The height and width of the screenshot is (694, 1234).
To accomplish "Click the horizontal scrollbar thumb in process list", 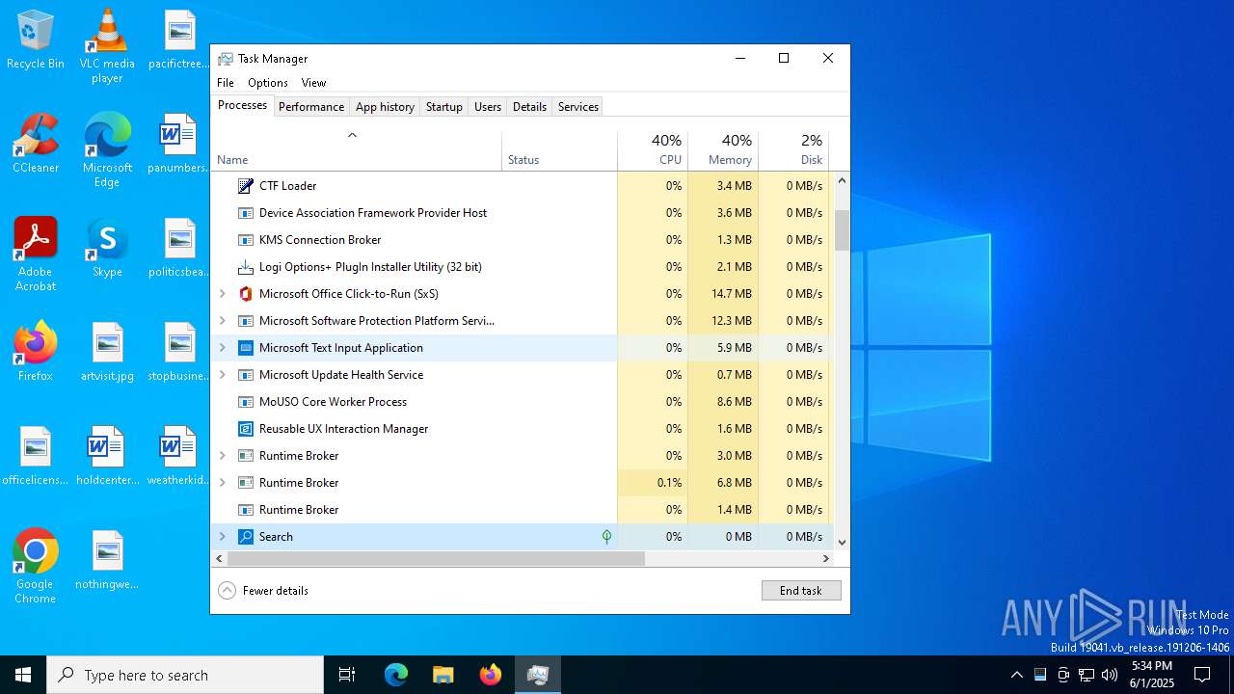I will pyautogui.click(x=436, y=558).
